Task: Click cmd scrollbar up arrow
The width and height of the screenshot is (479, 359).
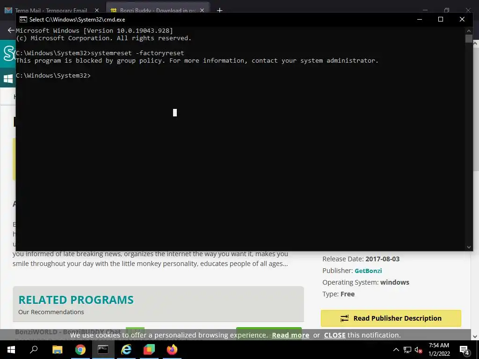Action: click(x=469, y=30)
